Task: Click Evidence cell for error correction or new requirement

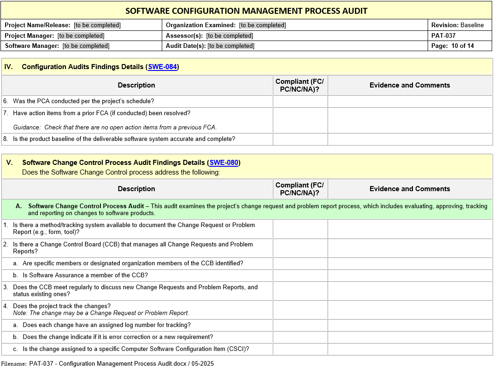Action: pyautogui.click(x=410, y=337)
